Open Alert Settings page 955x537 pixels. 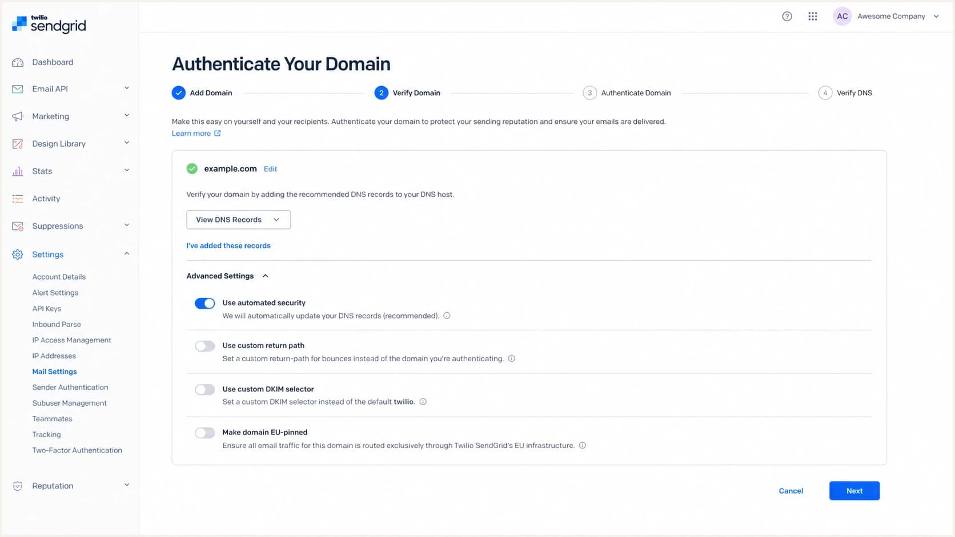click(x=55, y=293)
